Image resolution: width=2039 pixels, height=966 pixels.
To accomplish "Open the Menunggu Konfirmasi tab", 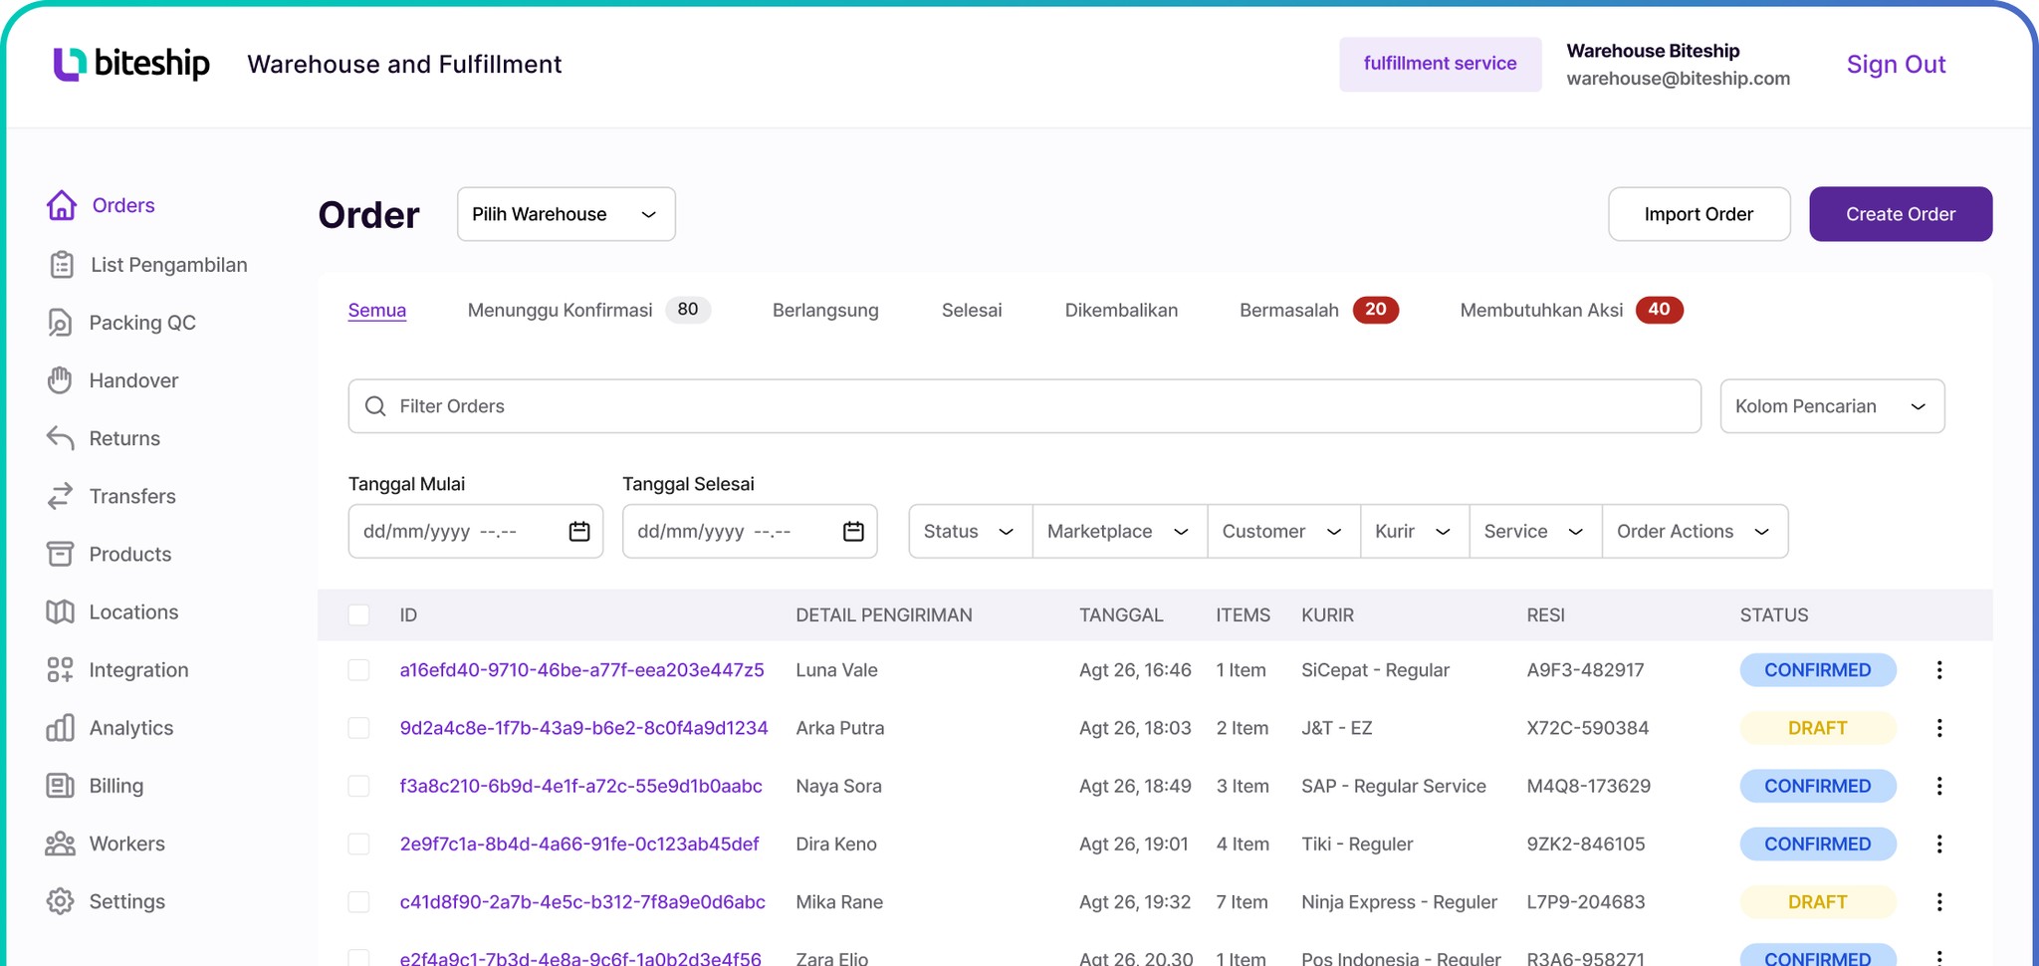I will click(x=560, y=310).
